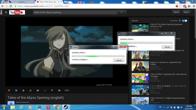Open the Angeal vs. Genesis thumbnail
The width and height of the screenshot is (196, 110).
[140, 66]
